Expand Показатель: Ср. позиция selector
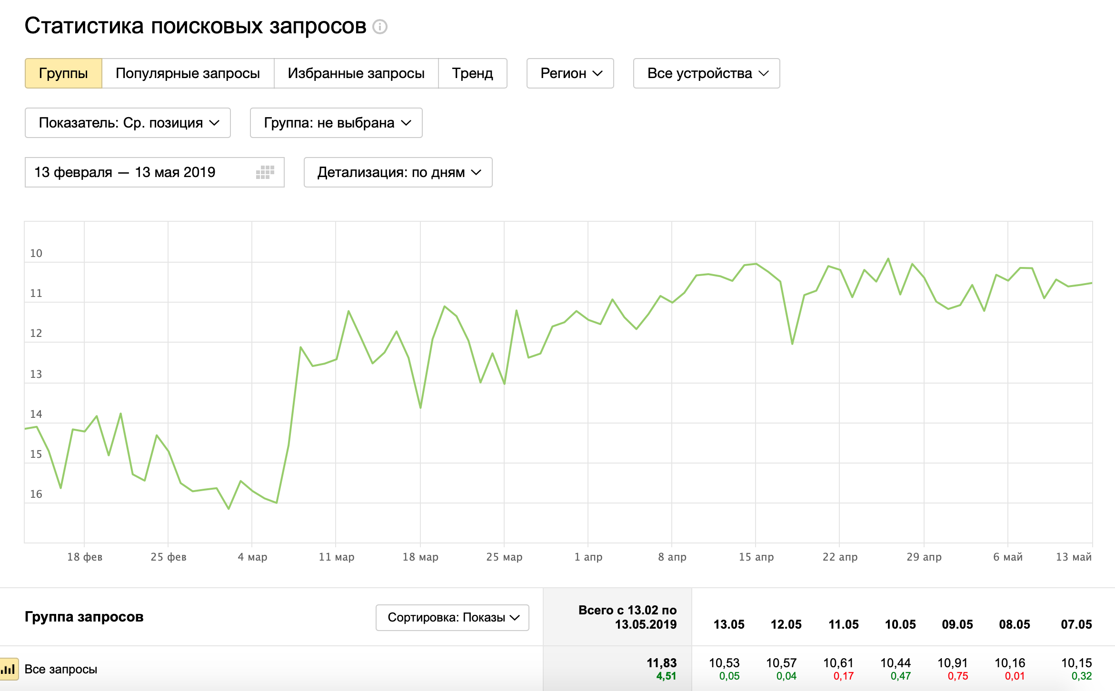 pos(128,123)
